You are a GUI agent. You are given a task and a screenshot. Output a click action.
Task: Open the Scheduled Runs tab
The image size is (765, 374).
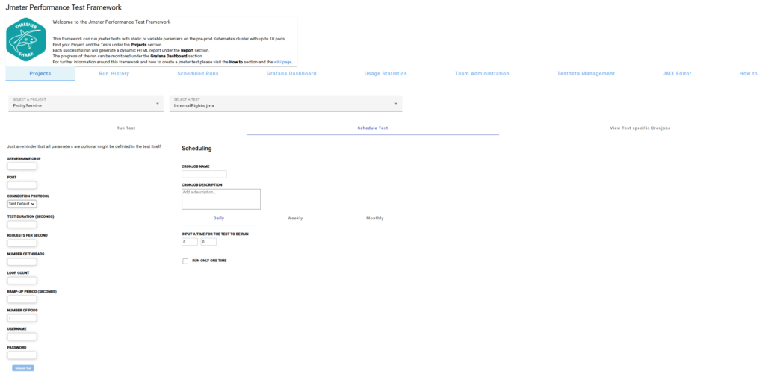[x=197, y=74]
